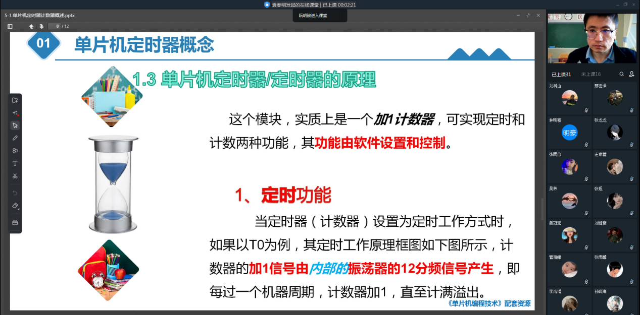Expand the eraser tool options

[15, 206]
